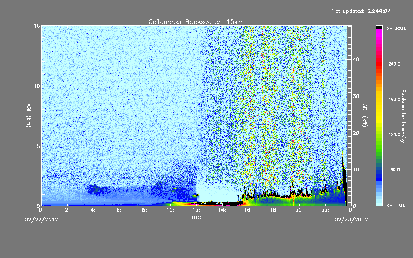Click the right AGL (kft) axis label

[x=364, y=115]
